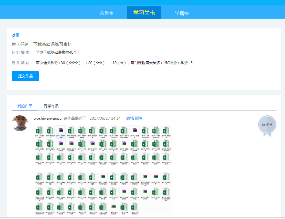
Task: Open the lower submitted screenshot image
Action: point(103,193)
